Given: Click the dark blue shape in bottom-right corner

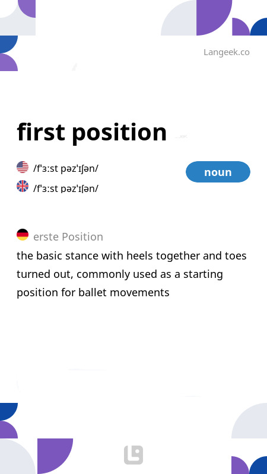Looking at the screenshot, I should [259, 466].
